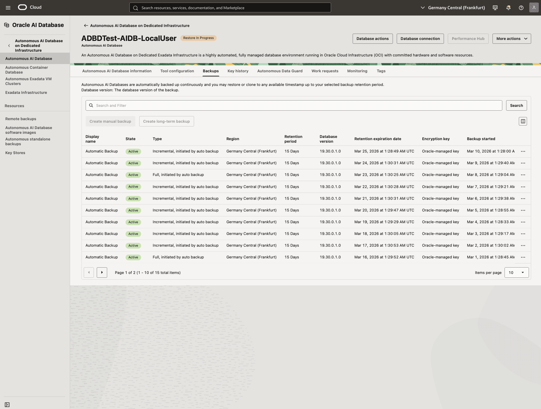
Task: Open the Key history tab
Action: click(x=238, y=71)
